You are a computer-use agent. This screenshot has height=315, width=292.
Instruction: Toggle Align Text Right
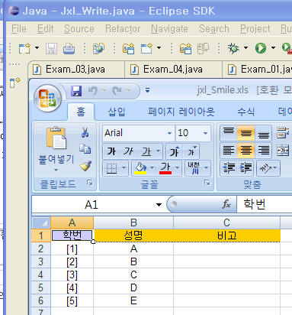tap(264, 151)
